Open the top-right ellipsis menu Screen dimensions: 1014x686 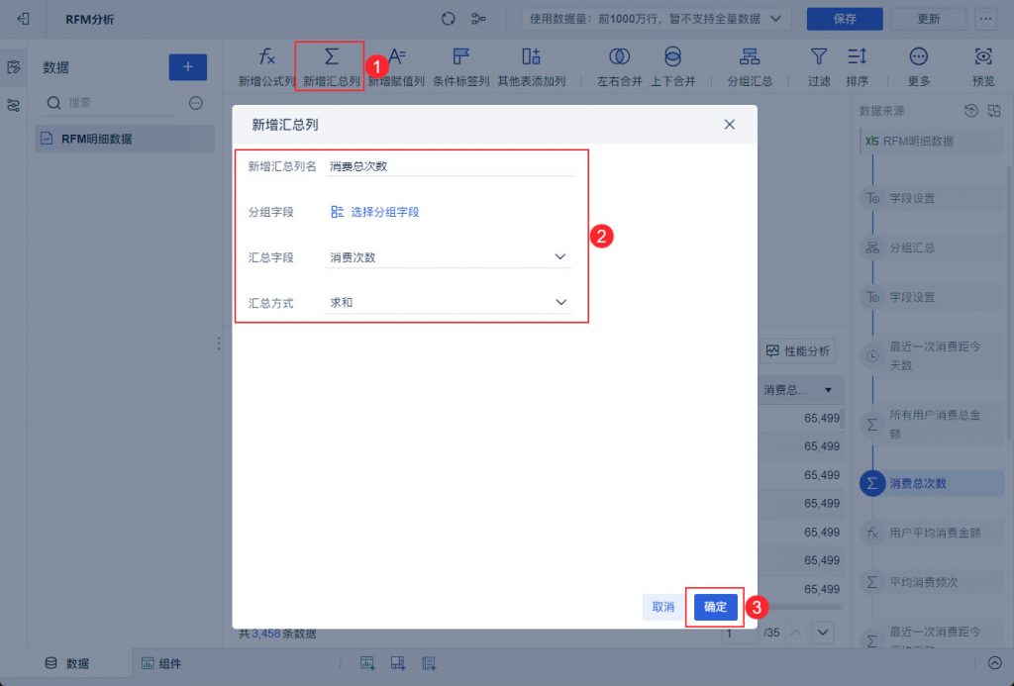pyautogui.click(x=985, y=19)
